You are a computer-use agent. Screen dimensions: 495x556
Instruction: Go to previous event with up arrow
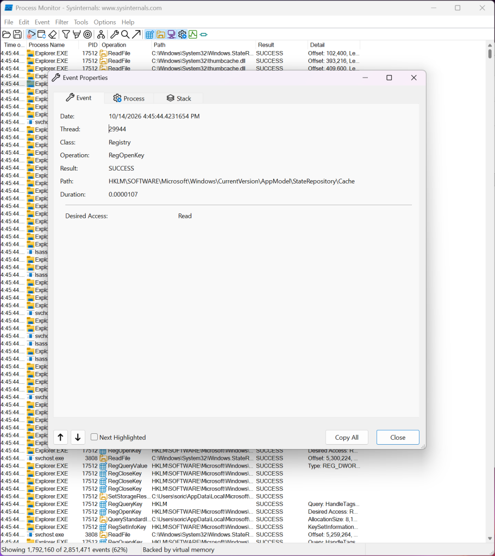pyautogui.click(x=61, y=437)
